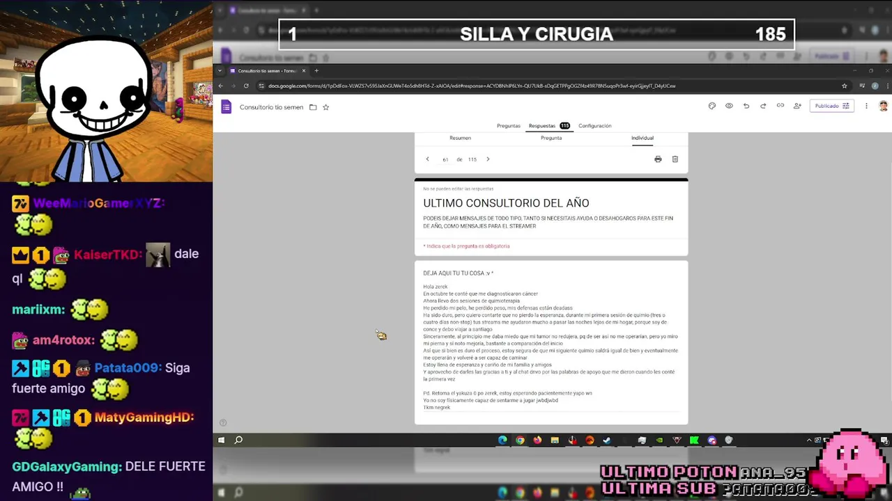Image resolution: width=892 pixels, height=501 pixels.
Task: Redo change in Forms toolbar
Action: pyautogui.click(x=763, y=106)
